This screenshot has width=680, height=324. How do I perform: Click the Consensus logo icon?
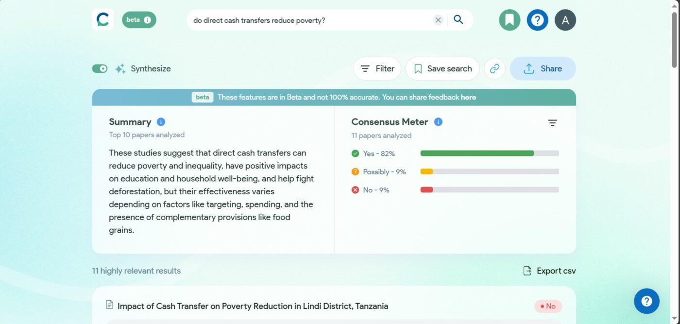tap(102, 20)
